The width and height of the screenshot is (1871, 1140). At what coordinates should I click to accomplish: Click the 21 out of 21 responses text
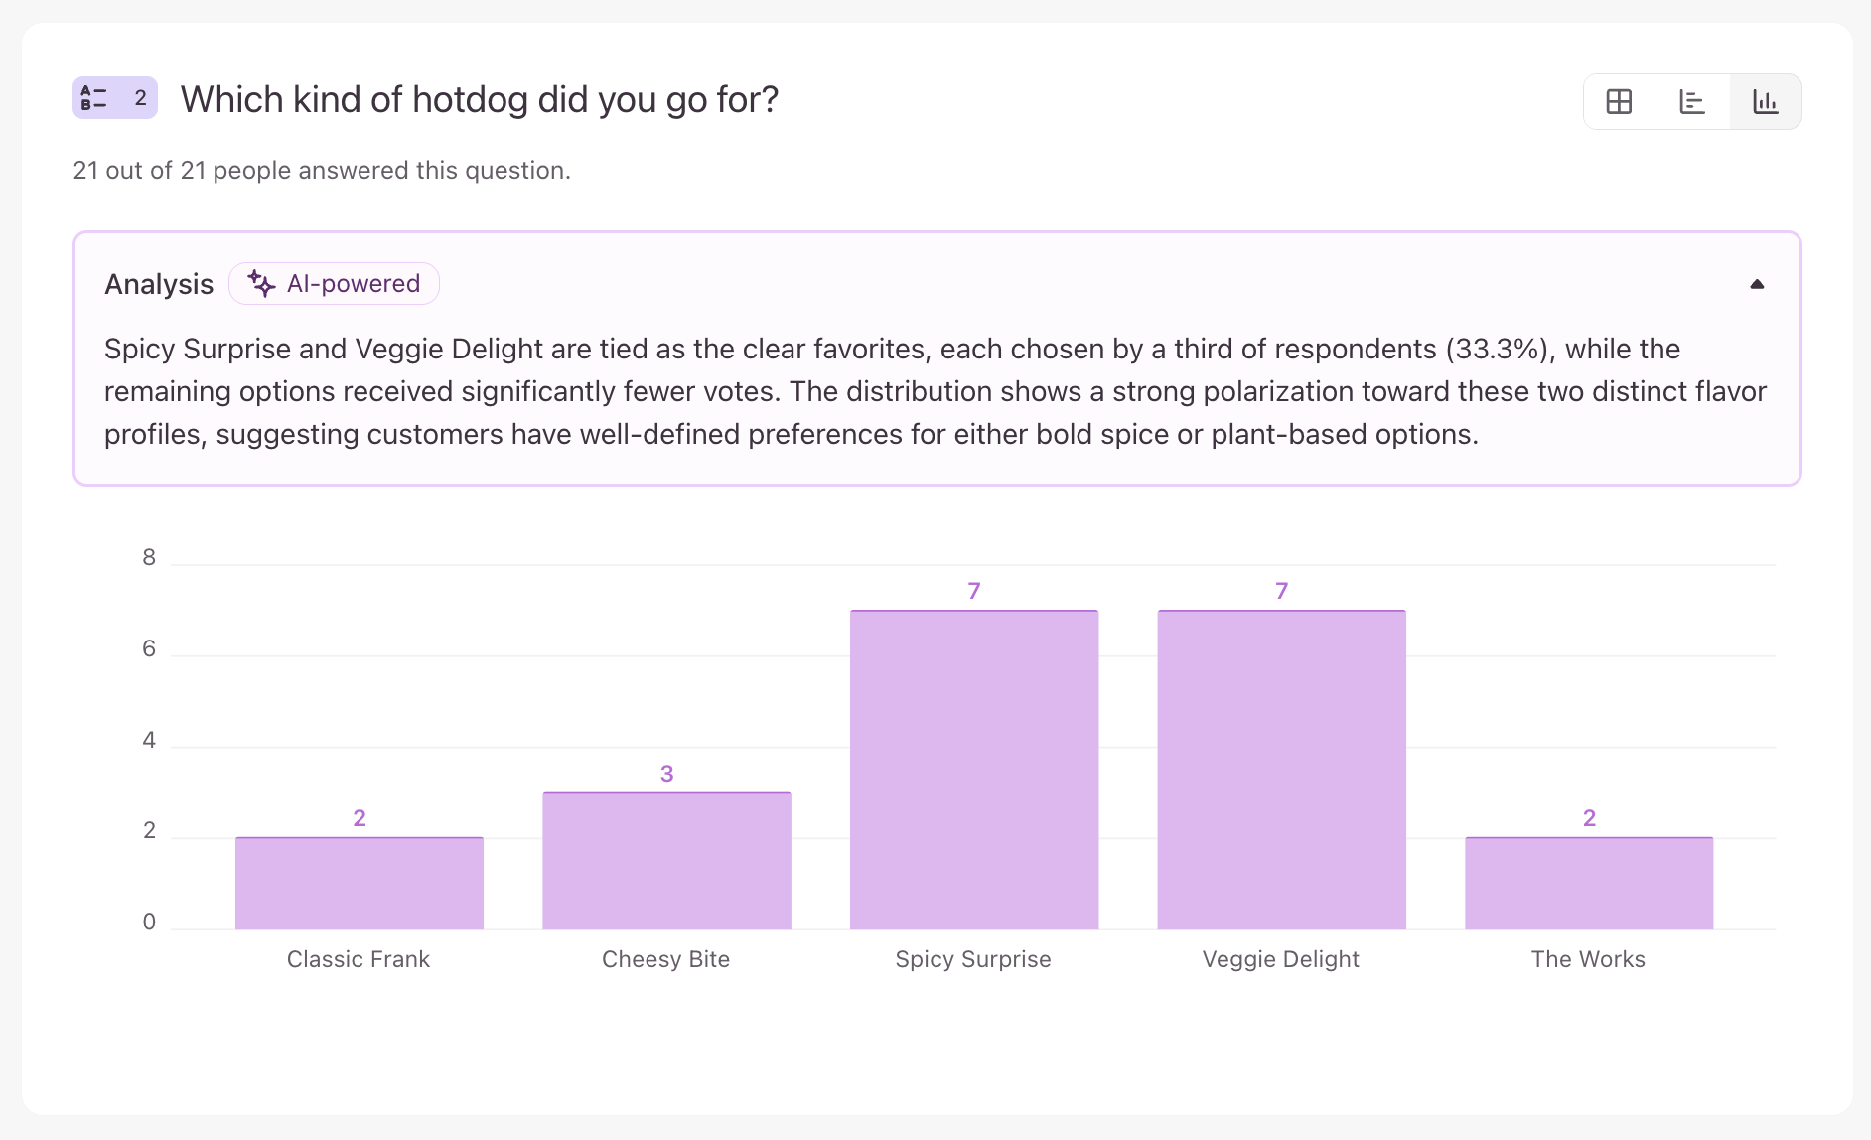pos(322,171)
